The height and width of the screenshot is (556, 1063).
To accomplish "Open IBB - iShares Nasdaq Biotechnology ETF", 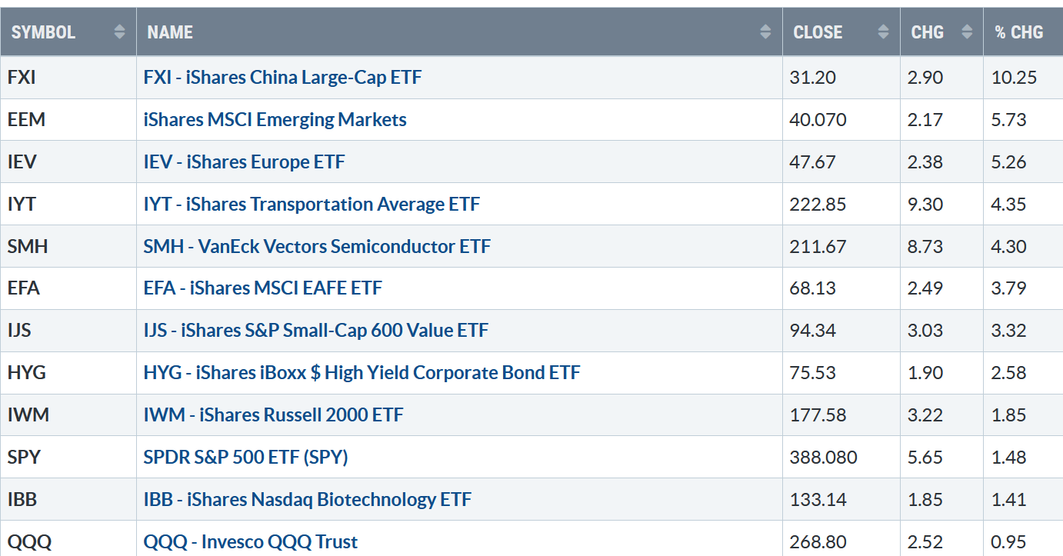I will 307,500.
